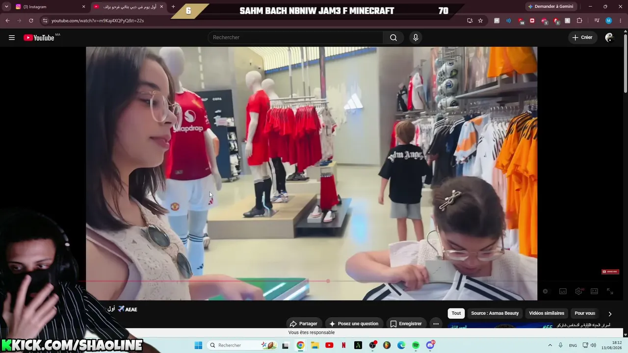
Task: Open Discord from the taskbar
Action: [430, 345]
